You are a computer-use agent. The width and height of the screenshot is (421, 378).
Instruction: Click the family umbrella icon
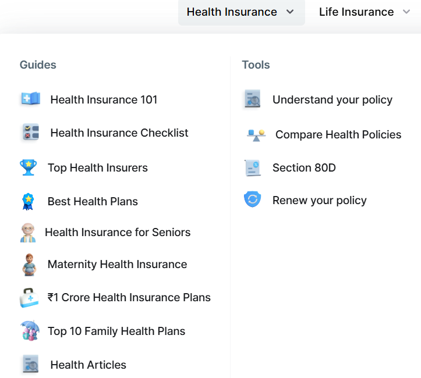click(x=30, y=330)
